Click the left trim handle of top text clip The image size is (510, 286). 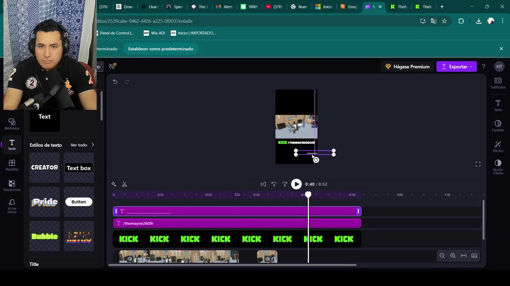[116, 211]
